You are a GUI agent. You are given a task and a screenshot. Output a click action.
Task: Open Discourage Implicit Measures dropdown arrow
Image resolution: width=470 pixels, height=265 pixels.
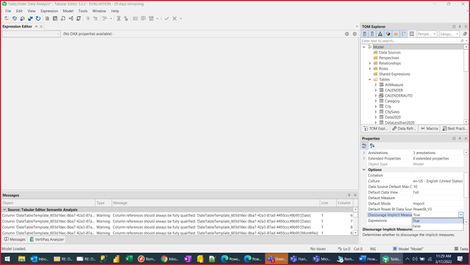tap(461, 215)
